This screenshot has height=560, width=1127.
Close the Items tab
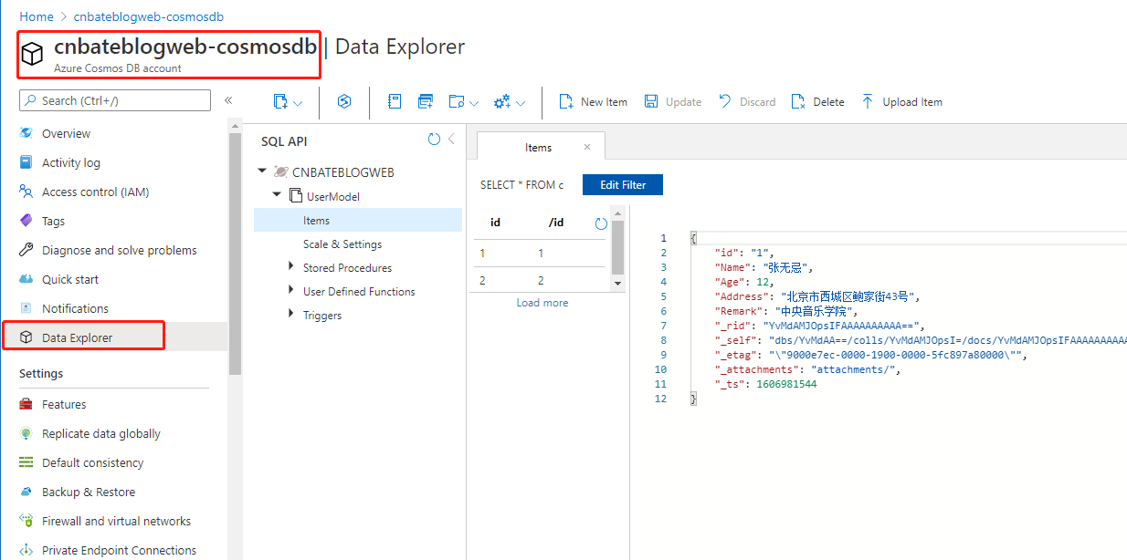587,147
